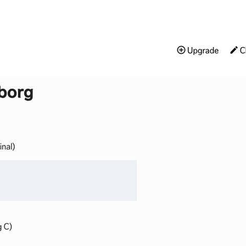Click the closing parenthesis after "inal"

13,147
